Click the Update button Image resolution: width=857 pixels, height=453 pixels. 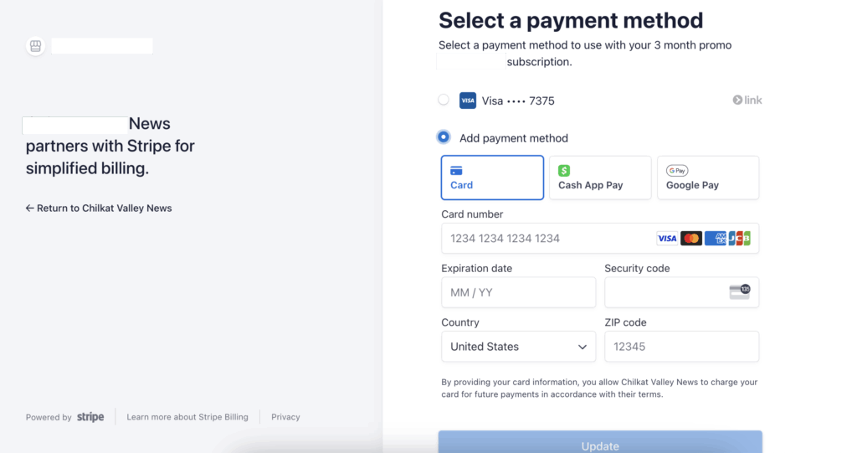click(600, 444)
